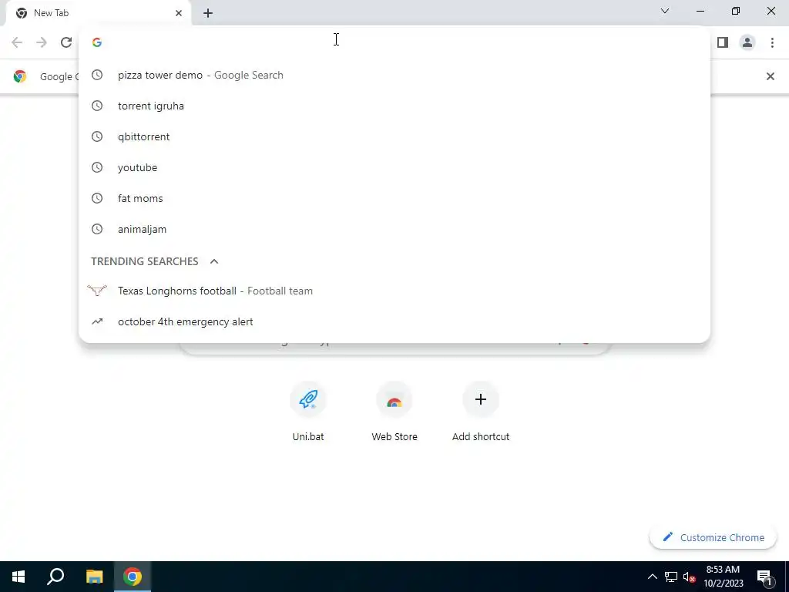789x592 pixels.
Task: Open a new tab with plus button
Action: click(x=208, y=13)
